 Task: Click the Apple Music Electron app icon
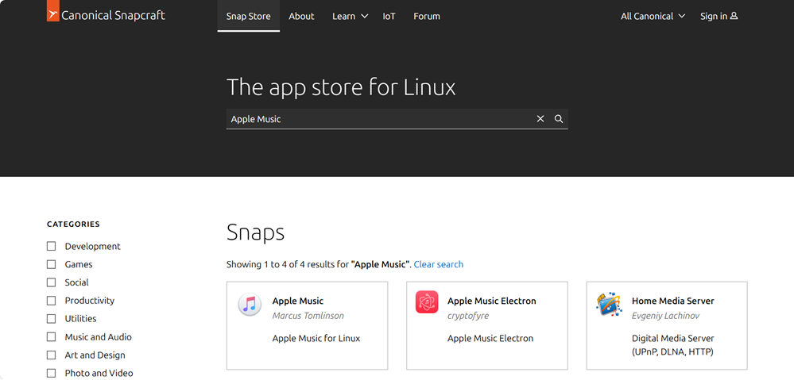[x=427, y=302]
